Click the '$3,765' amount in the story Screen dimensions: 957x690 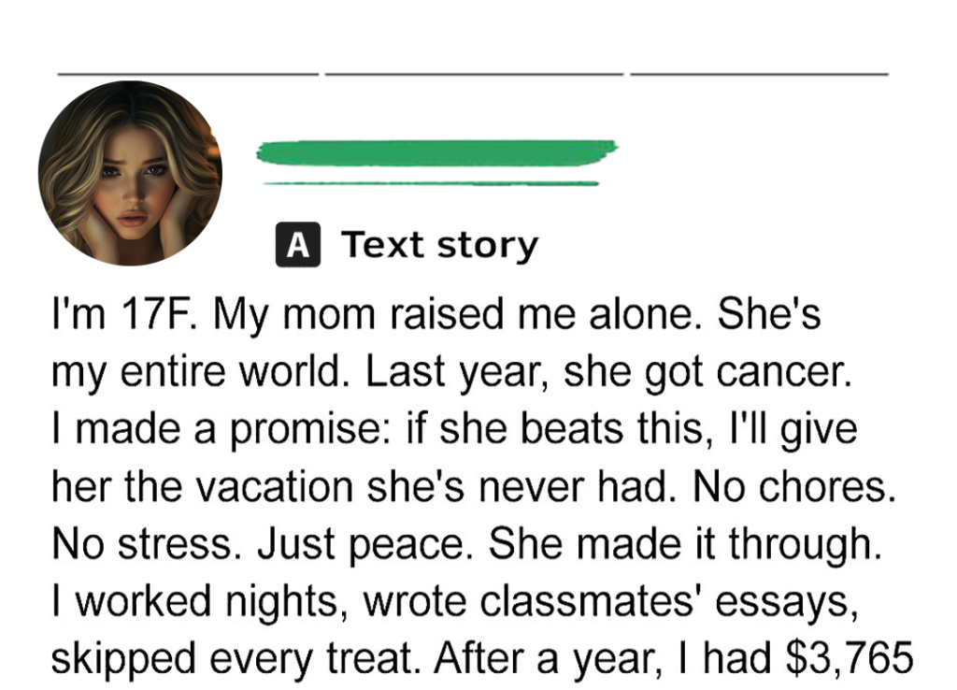[850, 658]
